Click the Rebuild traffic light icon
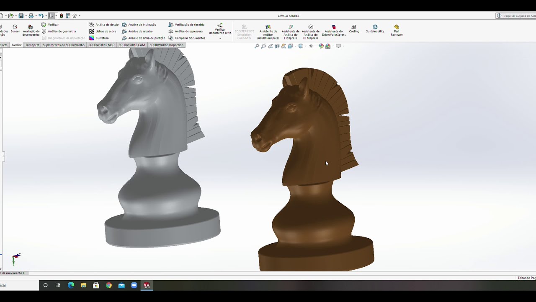The height and width of the screenshot is (302, 536). click(x=62, y=16)
